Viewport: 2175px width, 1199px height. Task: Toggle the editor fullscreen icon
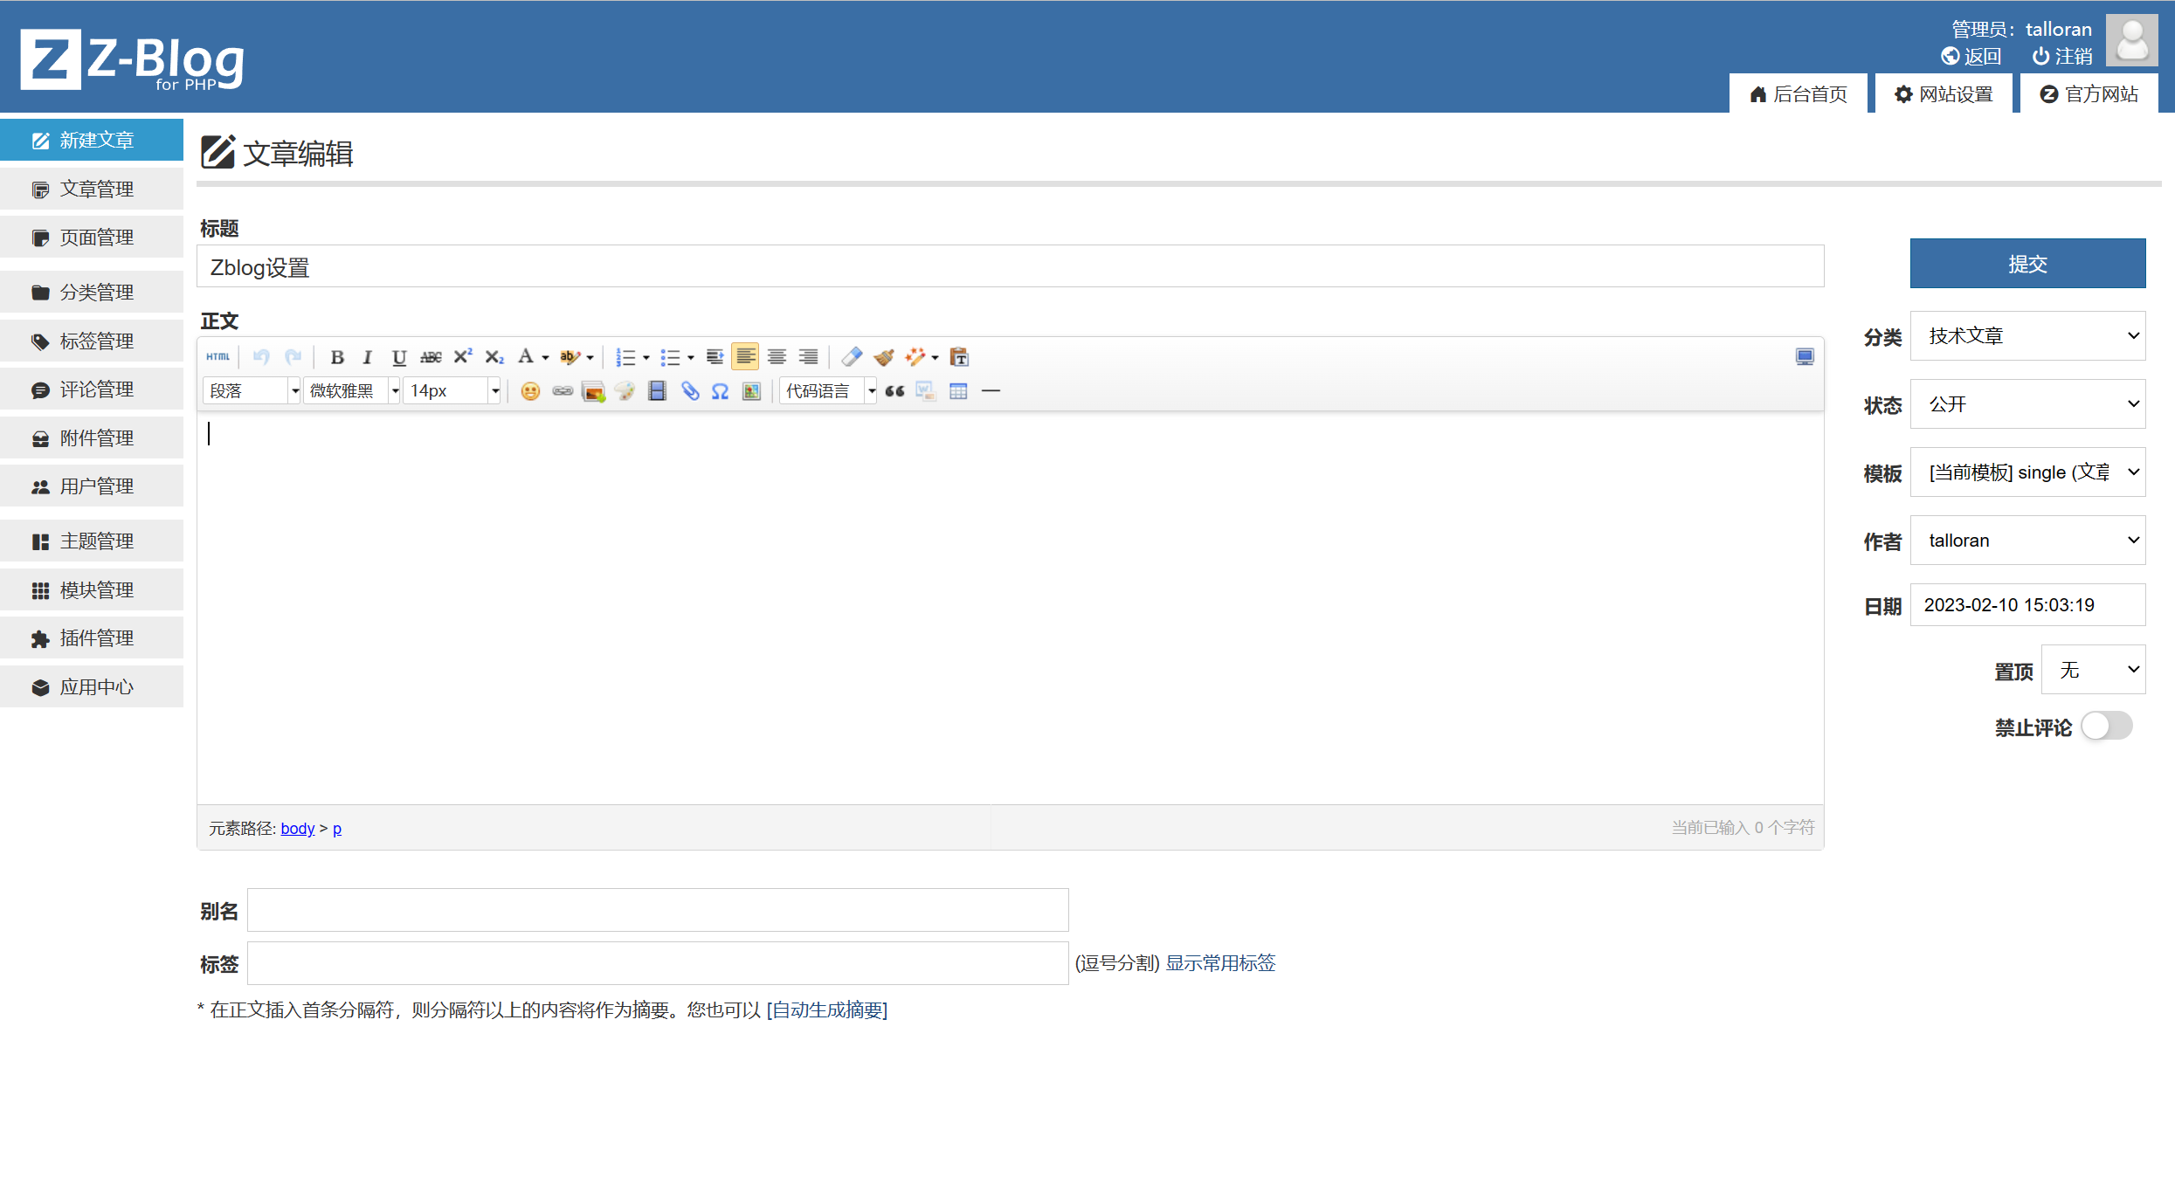(x=1805, y=357)
